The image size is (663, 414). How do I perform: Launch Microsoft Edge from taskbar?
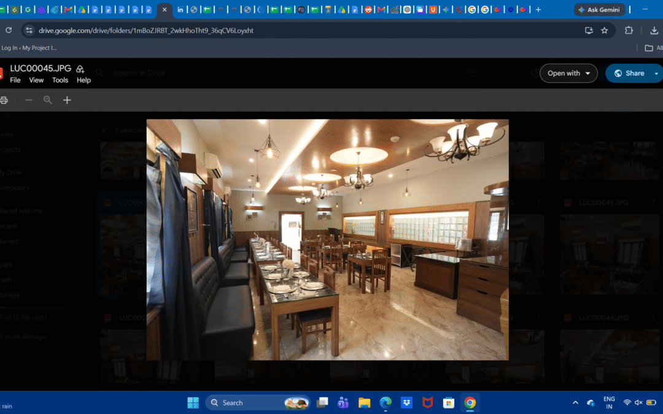pyautogui.click(x=385, y=402)
